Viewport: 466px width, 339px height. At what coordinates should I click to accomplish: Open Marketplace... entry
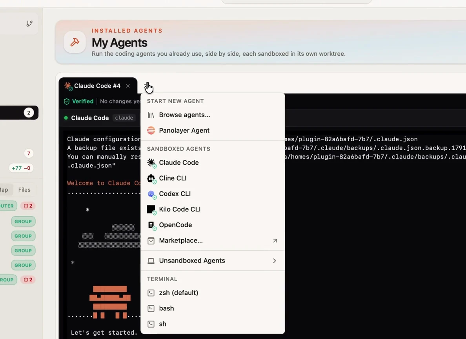coord(213,241)
